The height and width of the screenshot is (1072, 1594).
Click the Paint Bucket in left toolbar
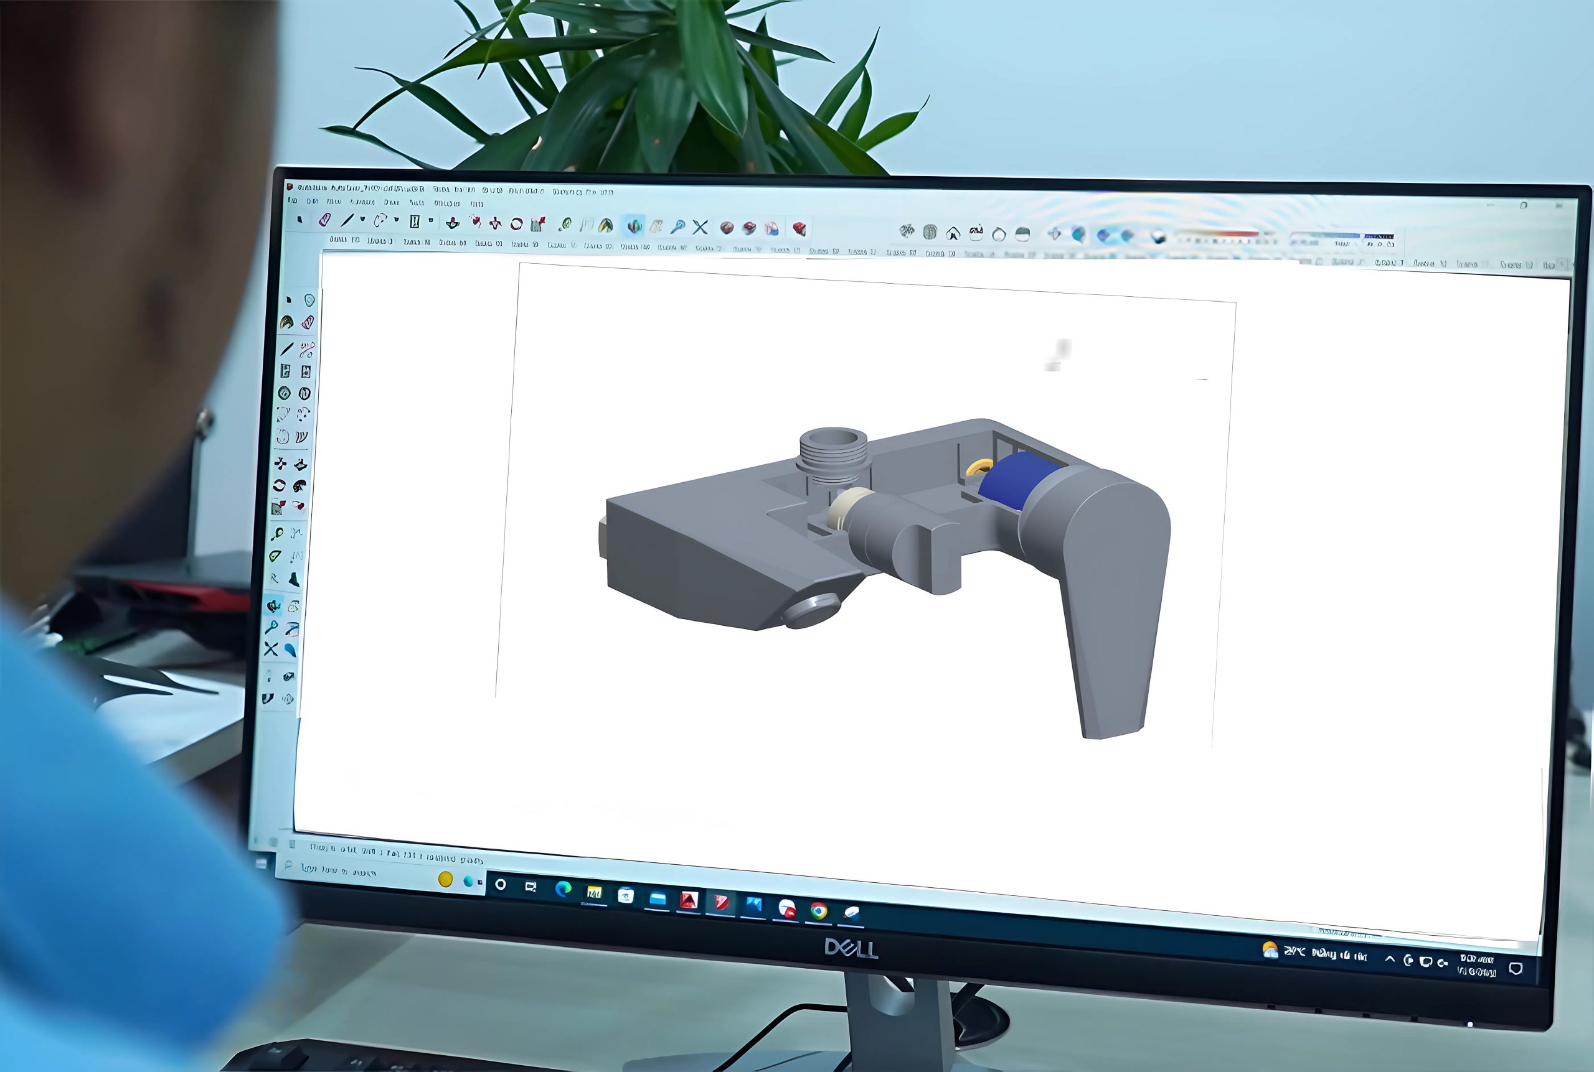click(x=286, y=323)
